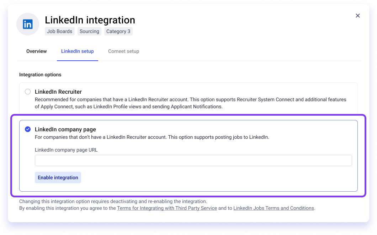Click the LinkedIn company page option title

click(65, 129)
